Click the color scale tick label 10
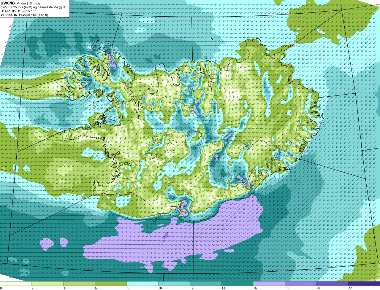 coord(160,288)
